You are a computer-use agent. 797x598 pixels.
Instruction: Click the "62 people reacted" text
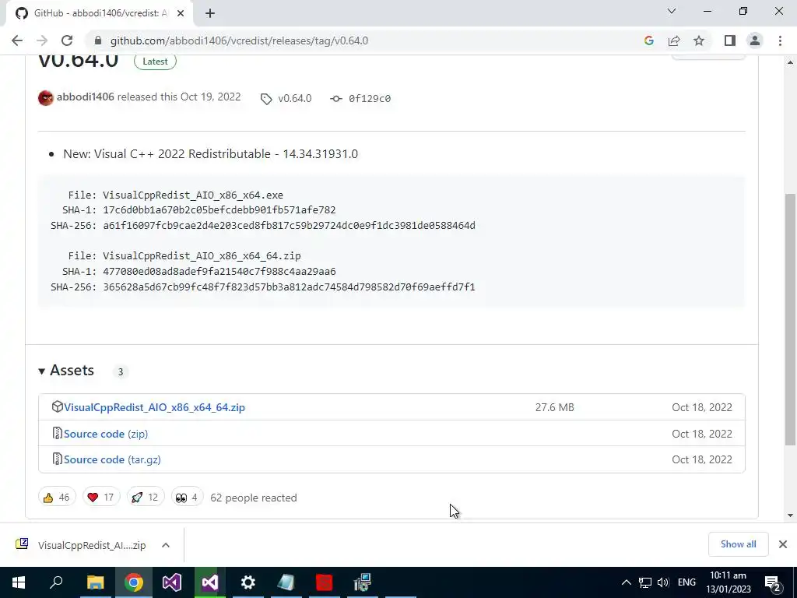click(254, 498)
